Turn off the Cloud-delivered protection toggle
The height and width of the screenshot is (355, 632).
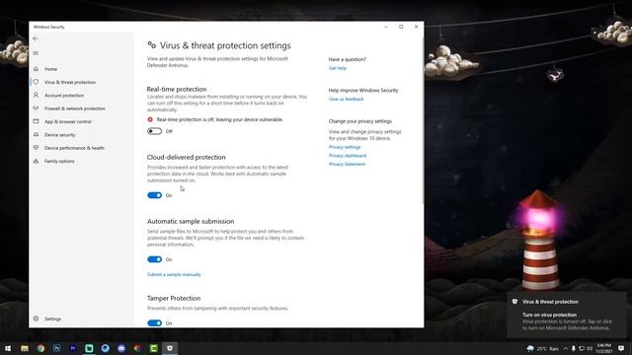point(154,195)
